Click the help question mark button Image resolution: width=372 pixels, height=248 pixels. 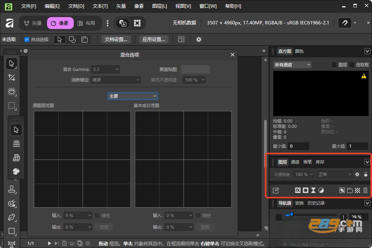pyautogui.click(x=345, y=23)
